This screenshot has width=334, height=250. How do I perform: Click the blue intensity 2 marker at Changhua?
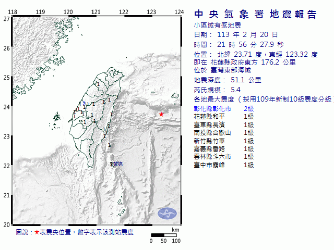click(84, 104)
